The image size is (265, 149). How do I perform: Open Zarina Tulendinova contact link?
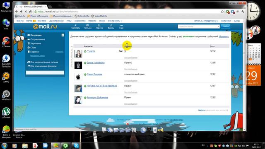click(x=96, y=62)
